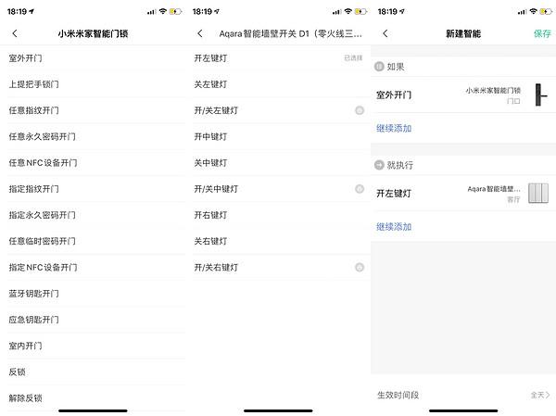Tap the round icon beside 开/关中键灯
556x416 pixels.
coord(360,189)
